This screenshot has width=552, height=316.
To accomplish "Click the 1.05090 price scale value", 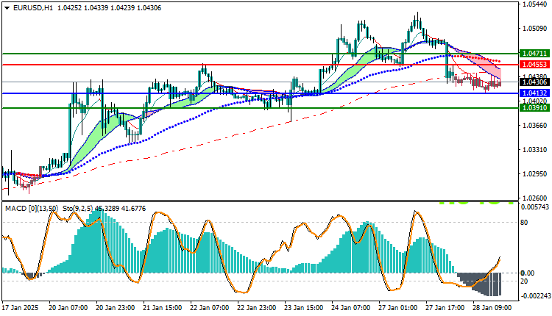I will 535,29.
